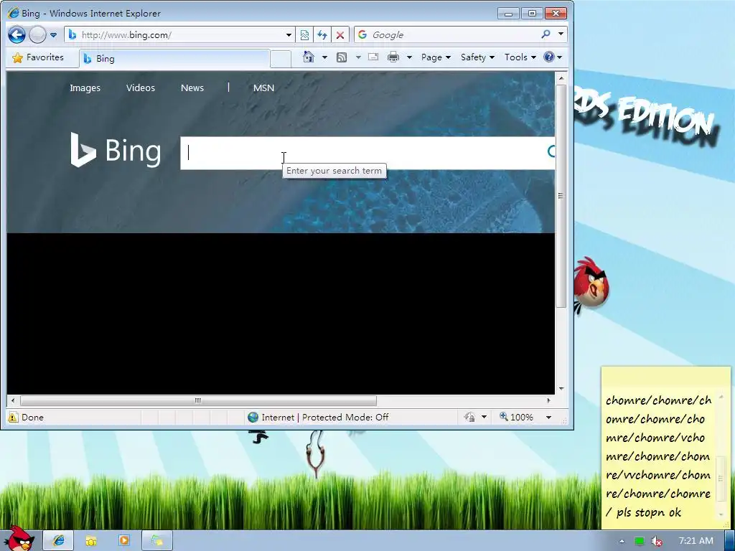Open the search provider options dropdown
This screenshot has width=735, height=551.
click(x=561, y=34)
